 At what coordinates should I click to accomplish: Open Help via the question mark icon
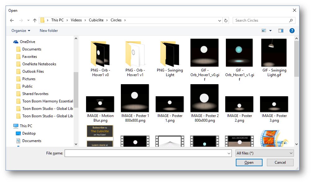click(291, 30)
